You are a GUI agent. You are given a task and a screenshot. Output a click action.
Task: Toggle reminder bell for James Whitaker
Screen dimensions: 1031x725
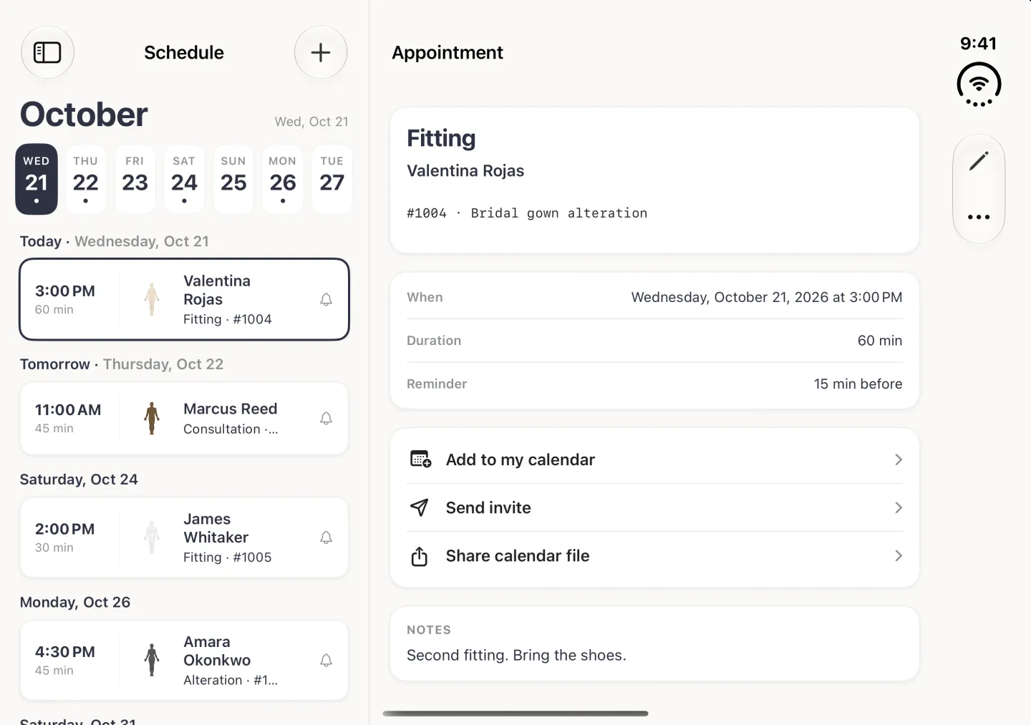(x=326, y=537)
